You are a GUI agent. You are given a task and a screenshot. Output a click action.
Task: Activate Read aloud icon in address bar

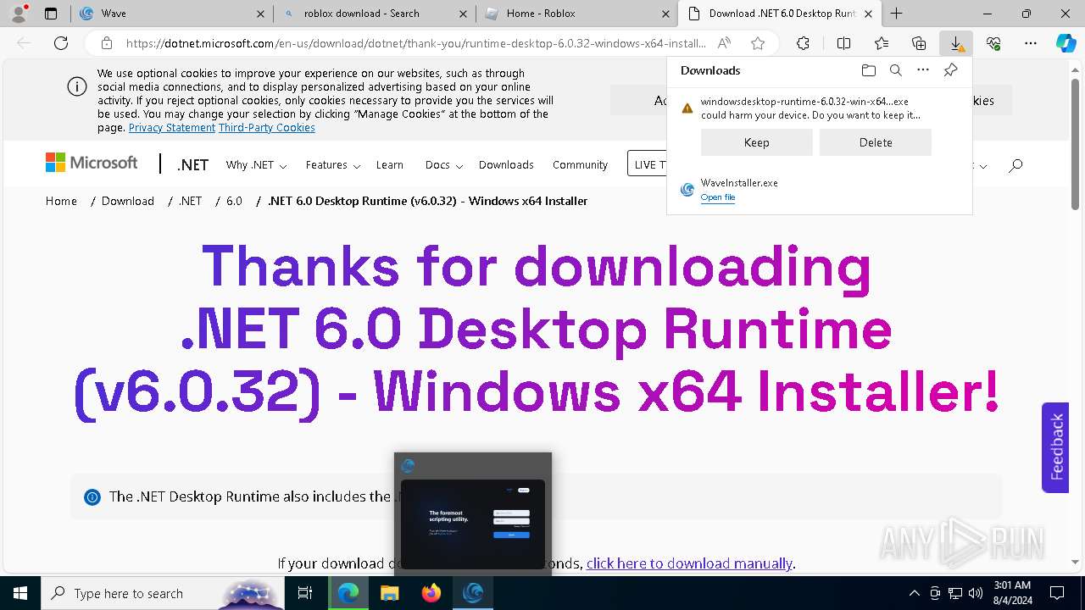(724, 43)
